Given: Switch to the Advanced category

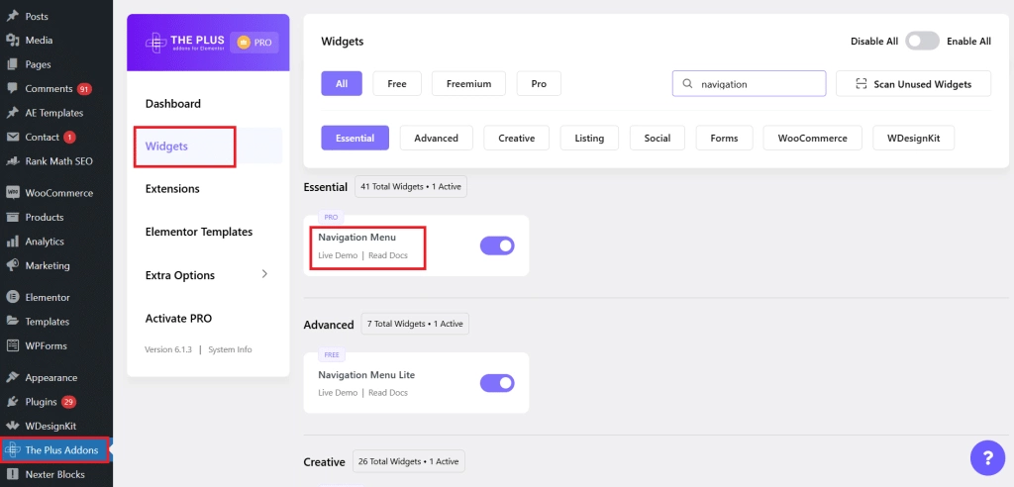Looking at the screenshot, I should pos(437,138).
